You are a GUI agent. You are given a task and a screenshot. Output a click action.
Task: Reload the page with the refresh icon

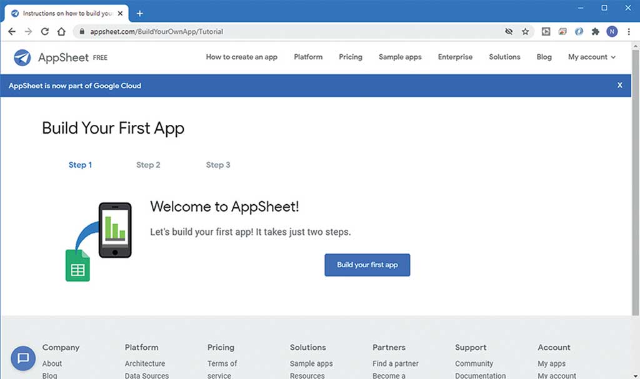(x=45, y=31)
